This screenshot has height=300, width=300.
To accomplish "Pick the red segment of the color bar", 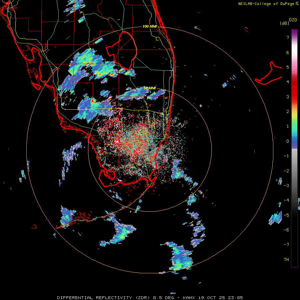I will (x=294, y=90).
